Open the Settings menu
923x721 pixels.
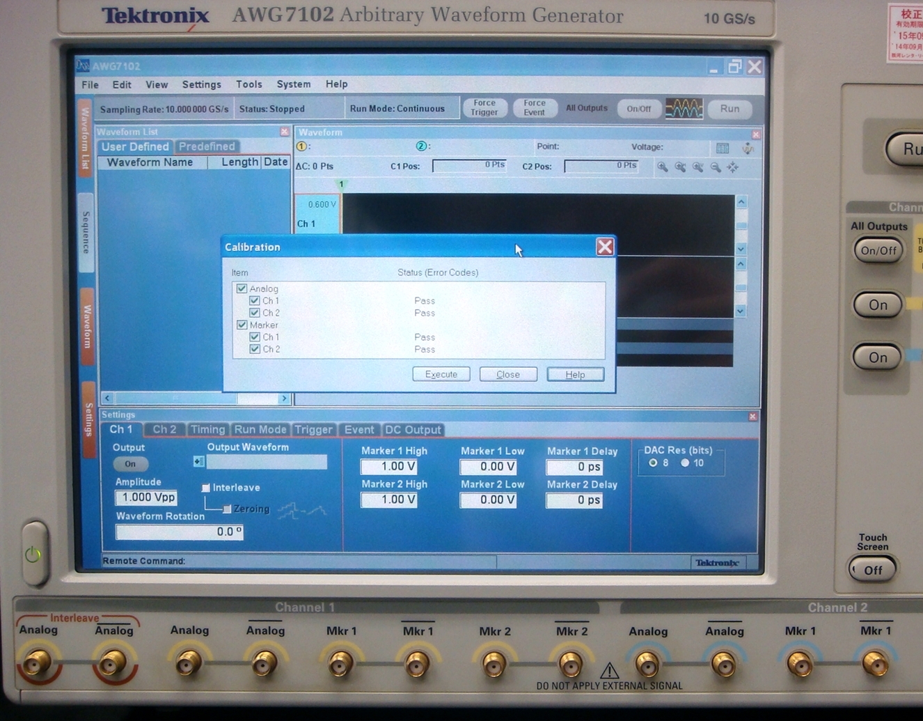click(x=202, y=85)
